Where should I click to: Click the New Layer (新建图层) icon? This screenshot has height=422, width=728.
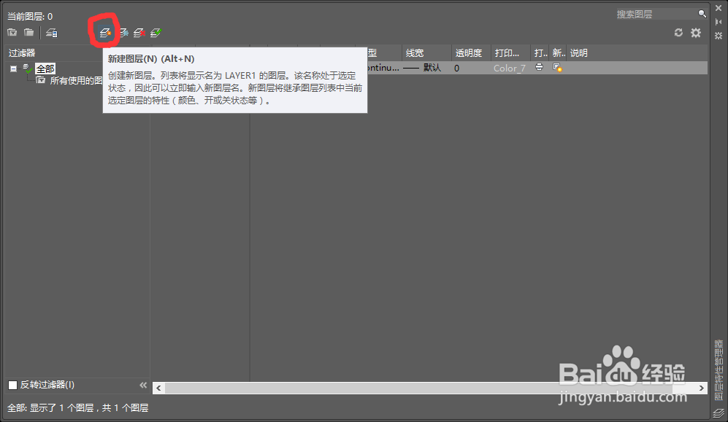pyautogui.click(x=105, y=33)
